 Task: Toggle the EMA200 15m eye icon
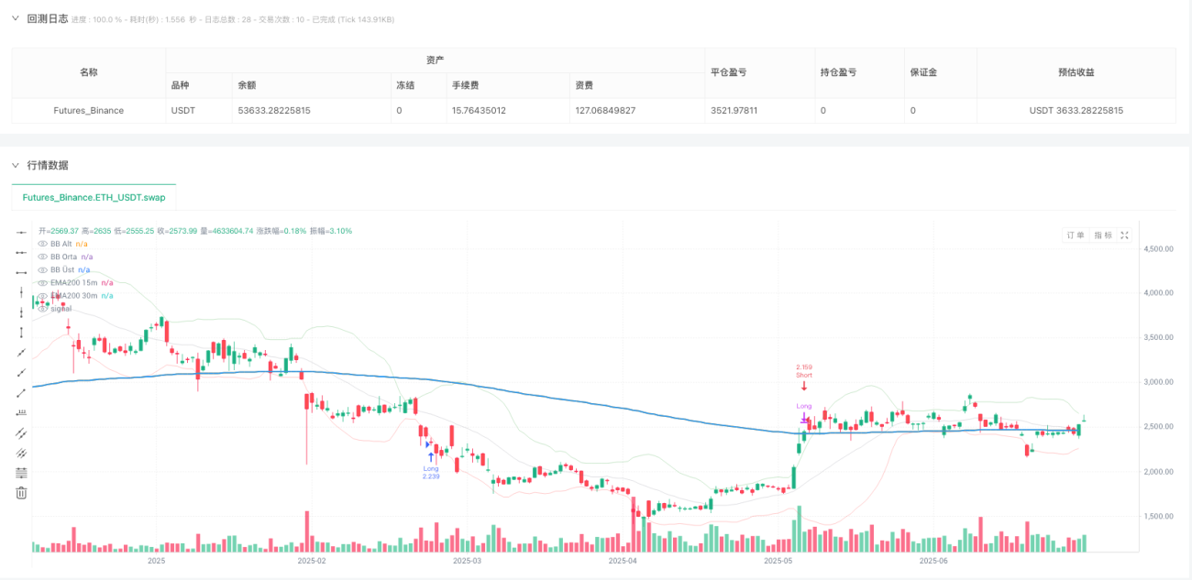click(x=42, y=283)
